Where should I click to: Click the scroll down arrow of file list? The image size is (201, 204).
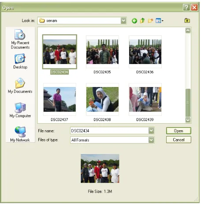click(188, 120)
